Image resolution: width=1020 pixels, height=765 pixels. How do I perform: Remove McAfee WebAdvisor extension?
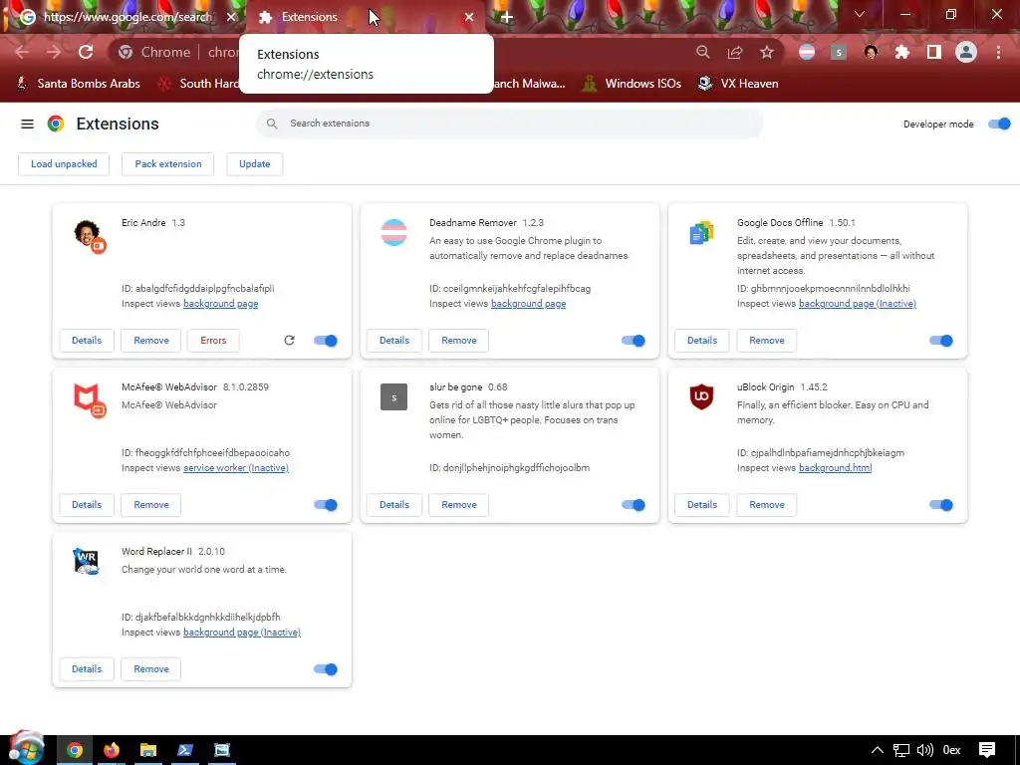pos(151,505)
